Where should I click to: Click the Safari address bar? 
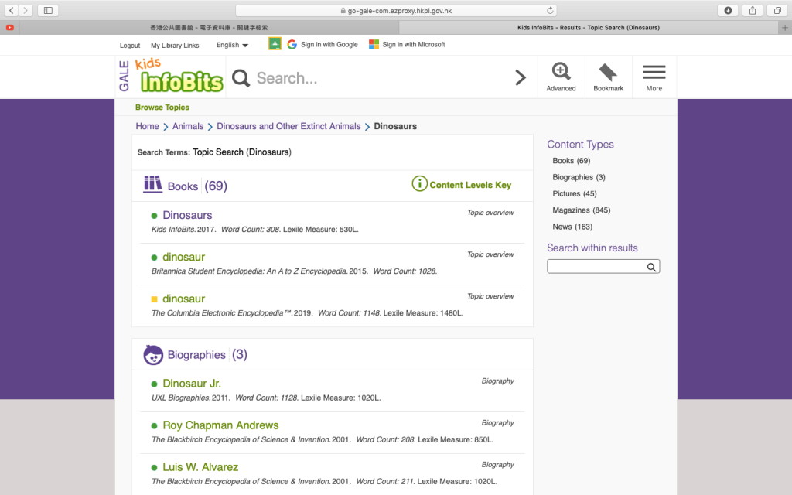396,10
